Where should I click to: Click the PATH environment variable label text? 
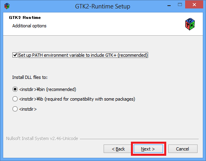coord(83,55)
